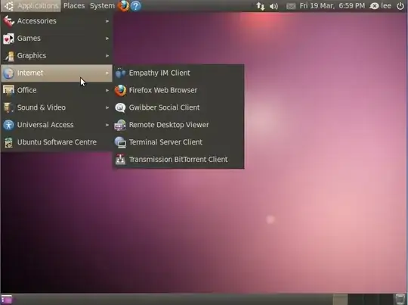
Task: Open the help question mark icon
Action: [135, 6]
